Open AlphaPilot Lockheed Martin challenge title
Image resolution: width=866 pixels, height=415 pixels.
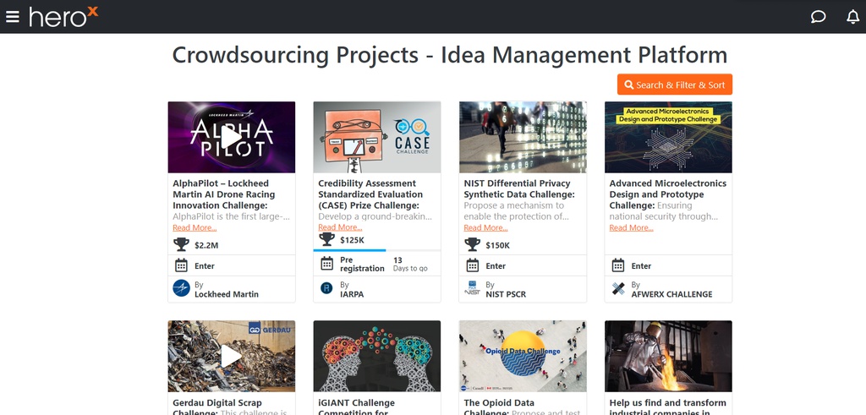(x=223, y=194)
